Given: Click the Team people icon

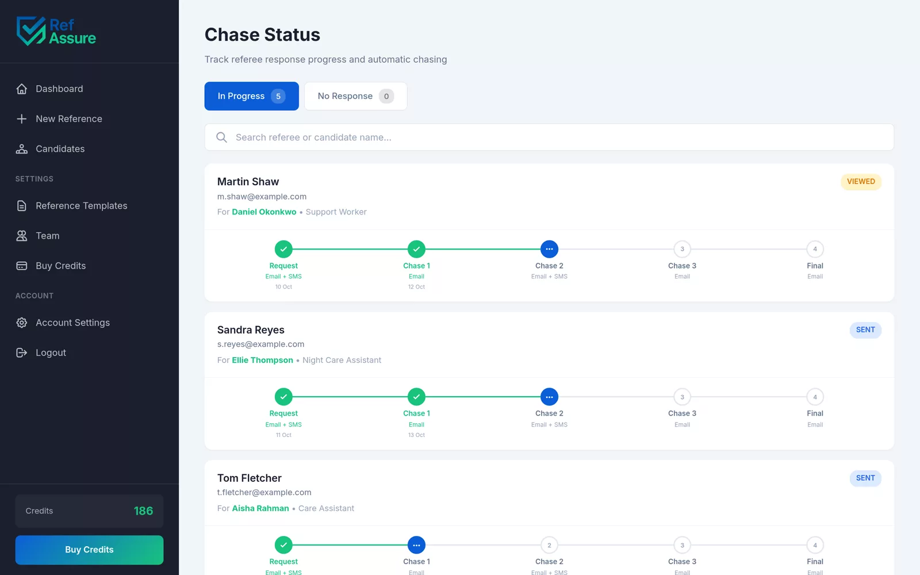Looking at the screenshot, I should point(22,236).
